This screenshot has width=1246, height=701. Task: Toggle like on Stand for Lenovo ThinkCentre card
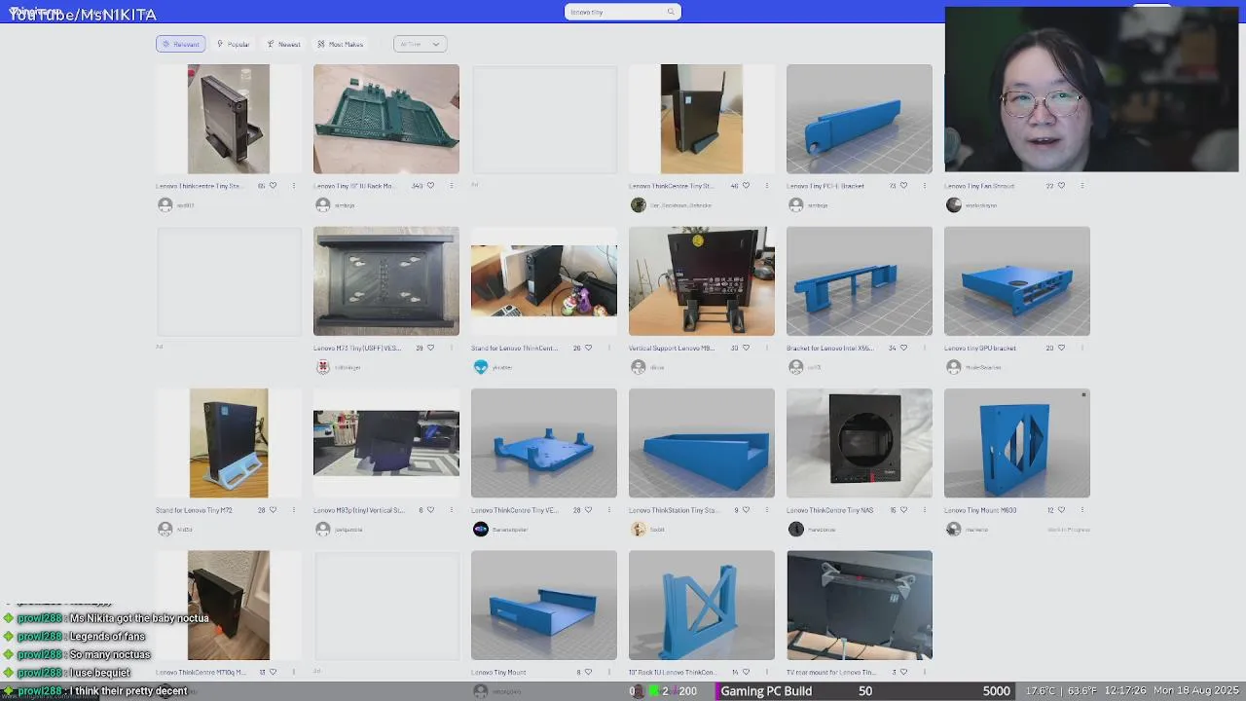(x=588, y=348)
